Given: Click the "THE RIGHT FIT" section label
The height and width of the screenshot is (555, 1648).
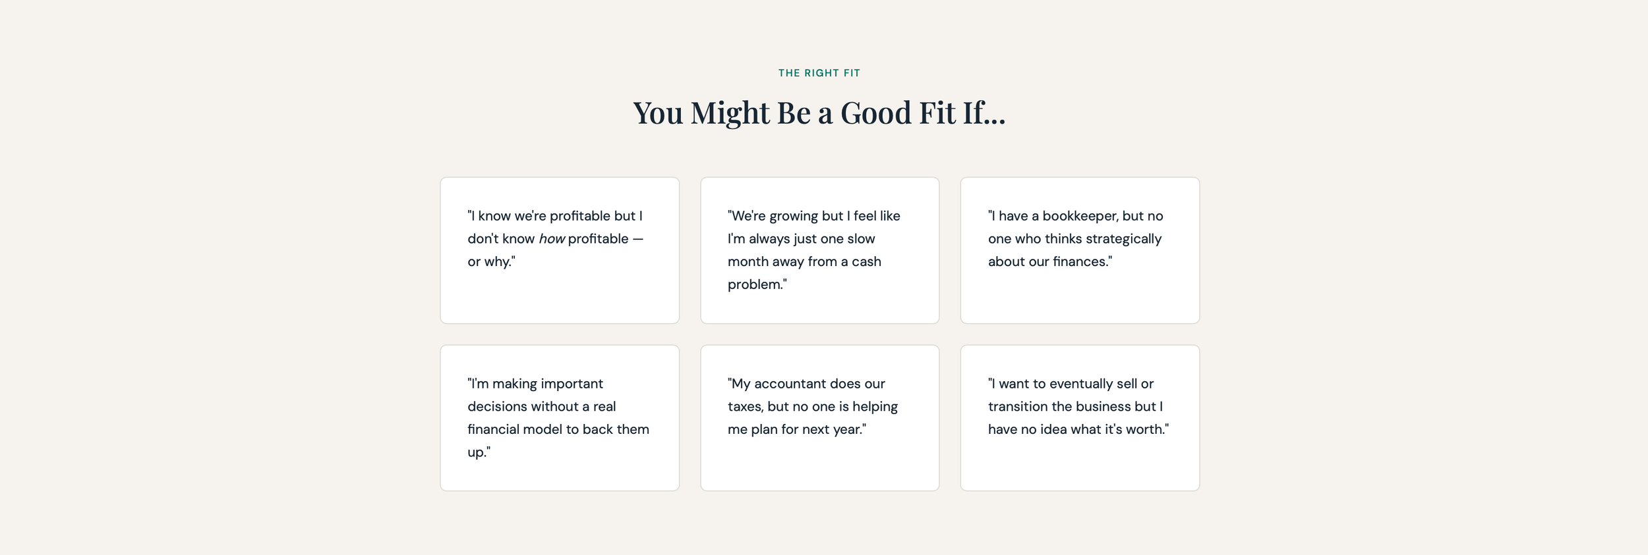Looking at the screenshot, I should click(x=819, y=73).
